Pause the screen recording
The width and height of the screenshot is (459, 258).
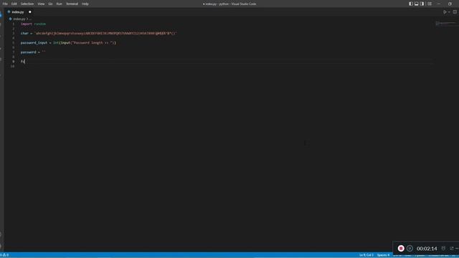(410, 249)
